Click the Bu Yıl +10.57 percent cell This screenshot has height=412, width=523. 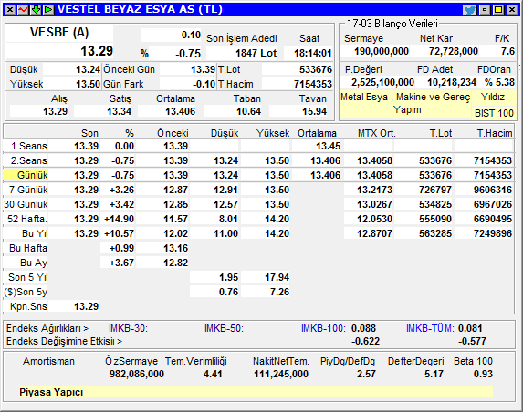coord(119,233)
